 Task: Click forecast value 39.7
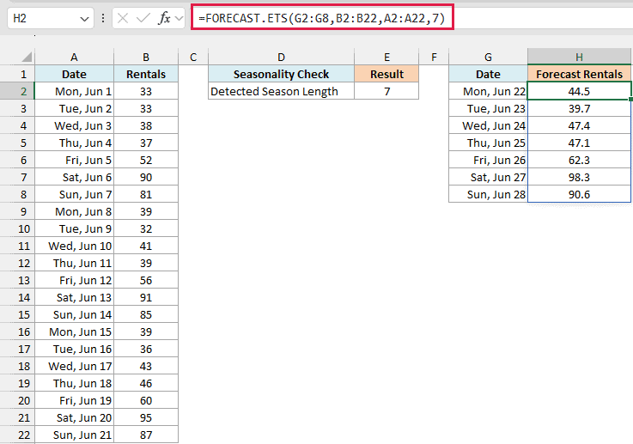(579, 108)
